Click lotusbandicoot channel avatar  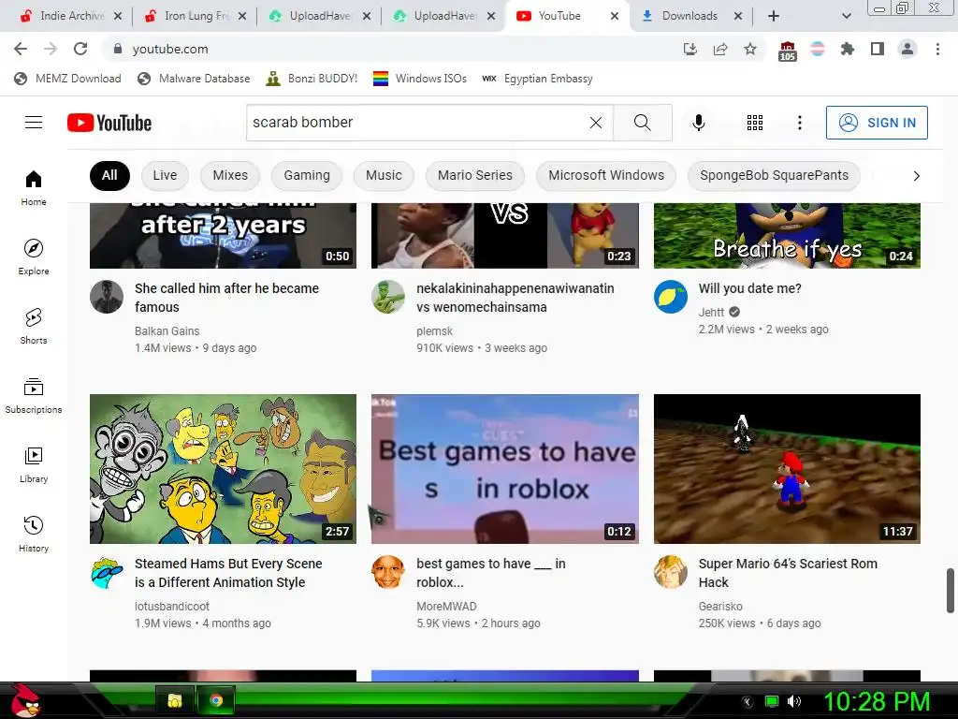pyautogui.click(x=107, y=572)
